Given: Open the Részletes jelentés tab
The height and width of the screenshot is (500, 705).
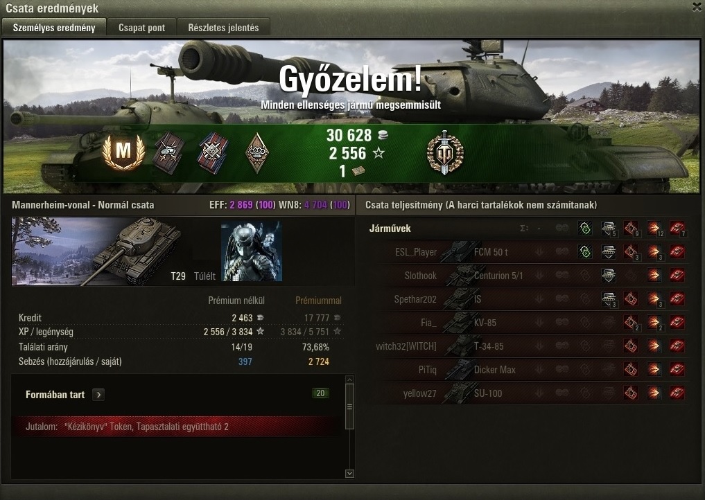Looking at the screenshot, I should pyautogui.click(x=223, y=28).
